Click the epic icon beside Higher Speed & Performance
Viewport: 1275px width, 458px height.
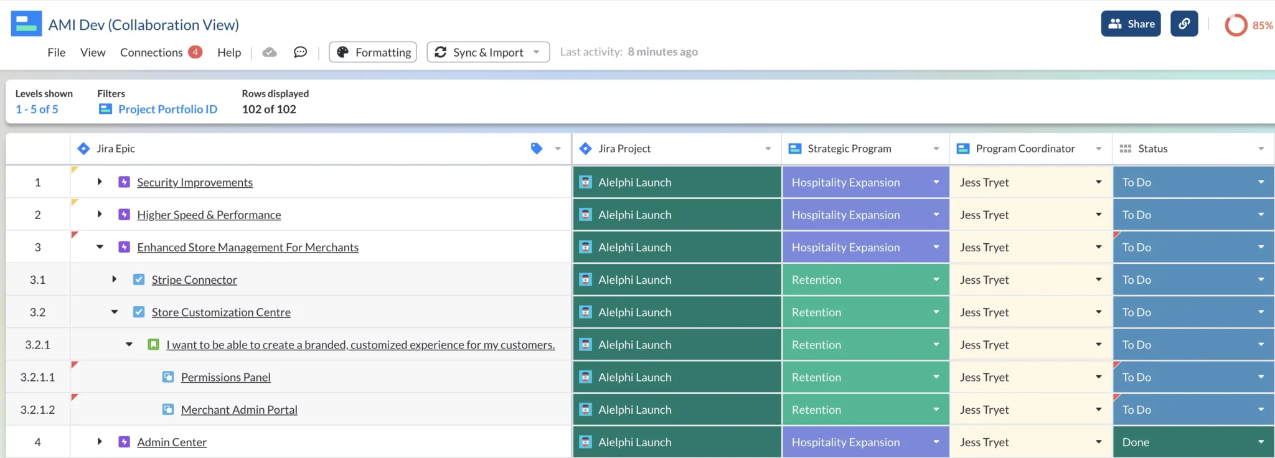coord(124,214)
